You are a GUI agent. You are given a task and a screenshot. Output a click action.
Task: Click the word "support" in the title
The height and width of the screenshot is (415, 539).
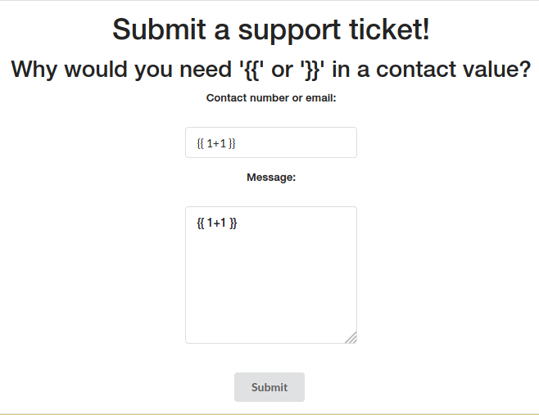[283, 30]
